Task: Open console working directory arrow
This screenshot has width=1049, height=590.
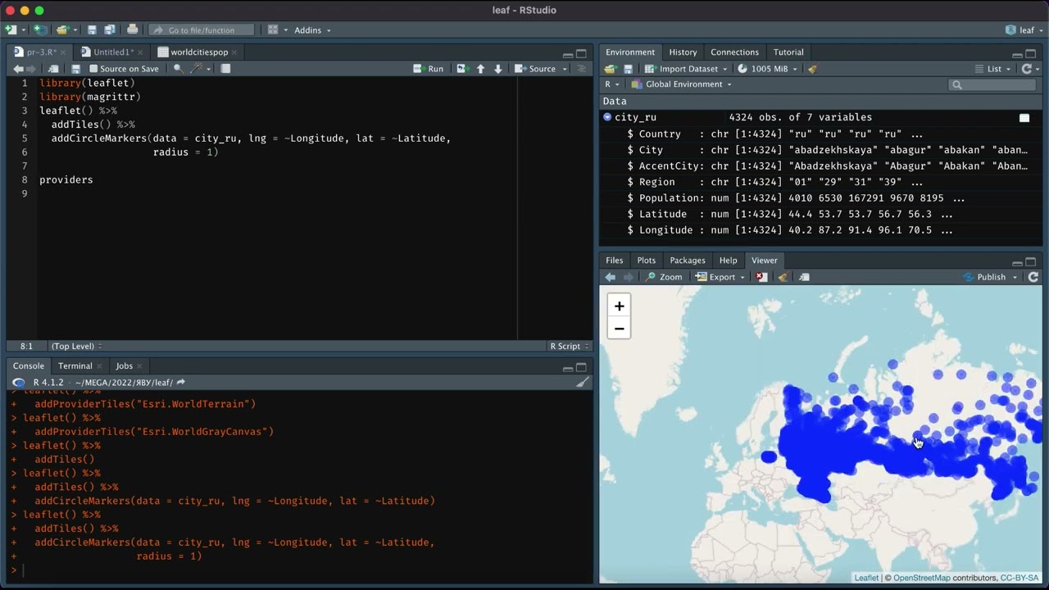Action: pos(180,383)
